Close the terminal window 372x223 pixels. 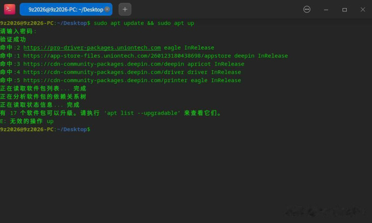click(363, 9)
